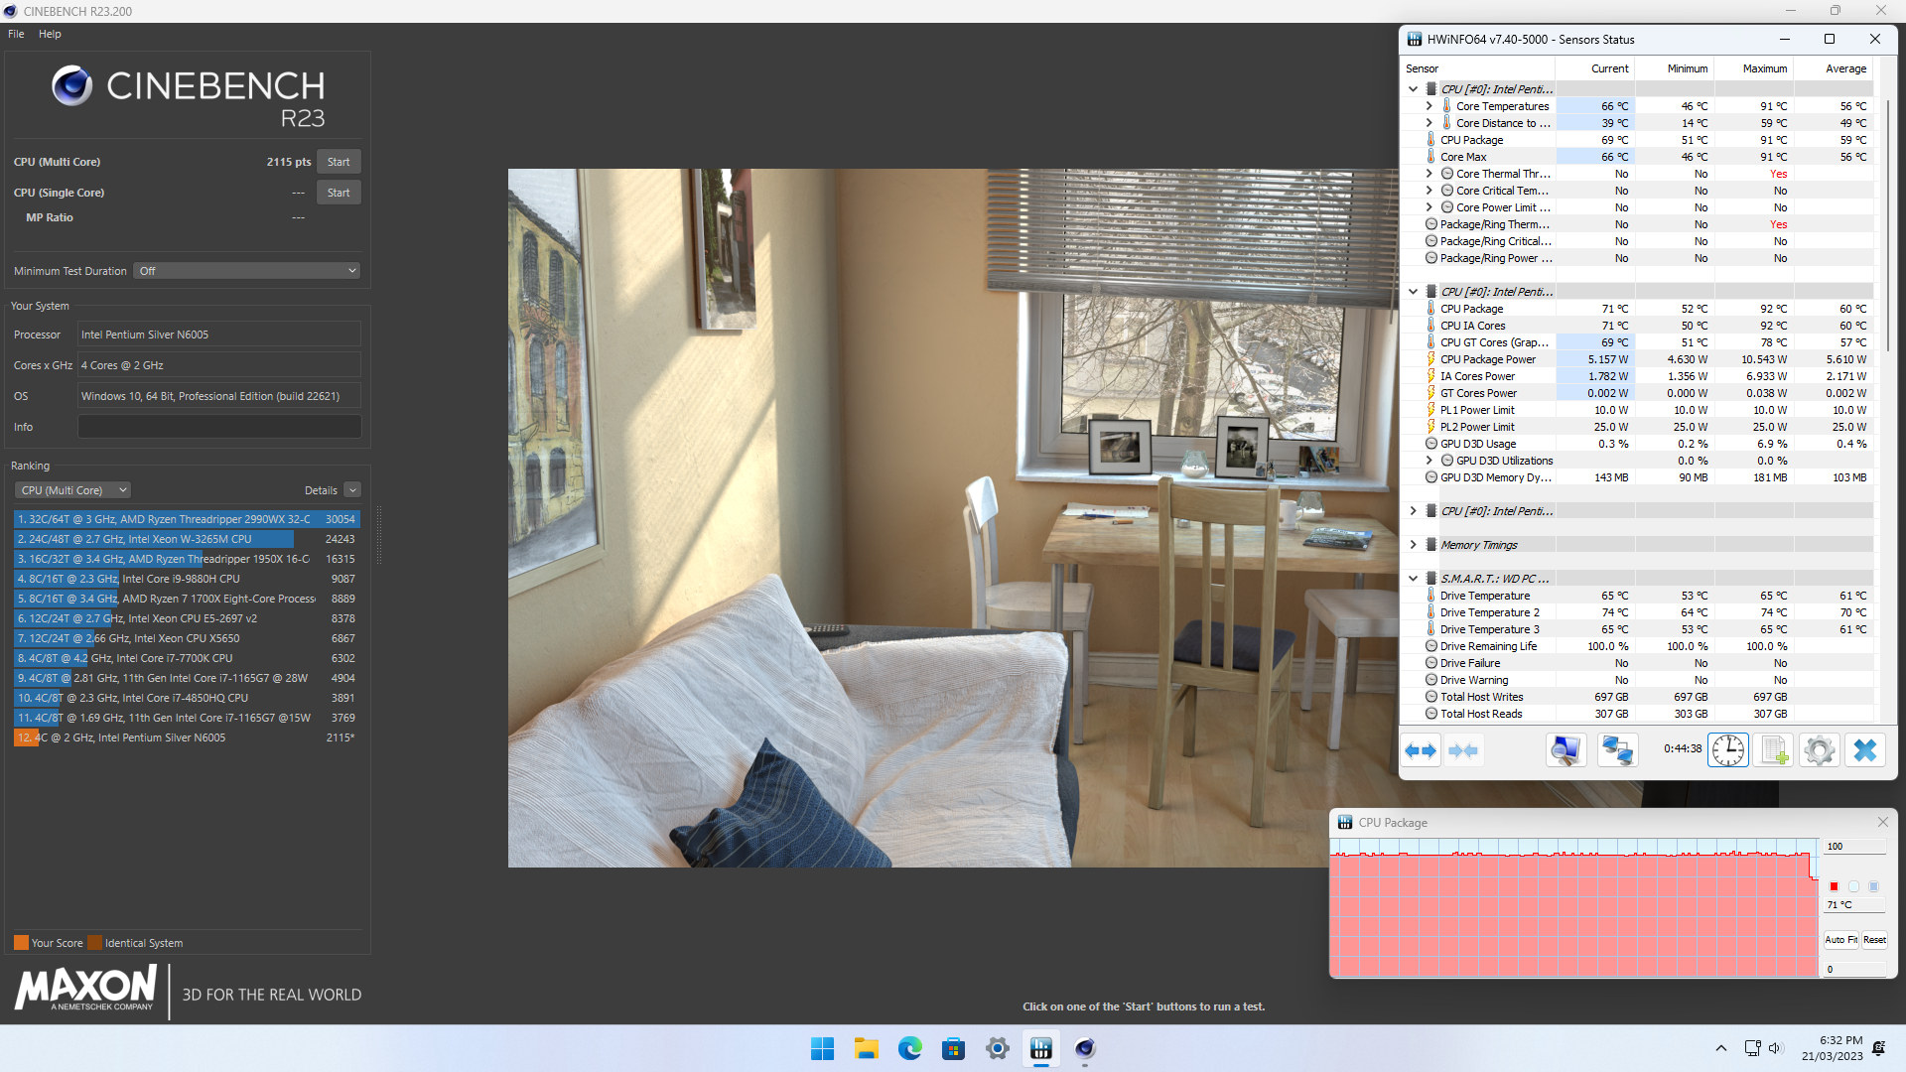Select the Total Host Writes sensor row

coord(1648,697)
